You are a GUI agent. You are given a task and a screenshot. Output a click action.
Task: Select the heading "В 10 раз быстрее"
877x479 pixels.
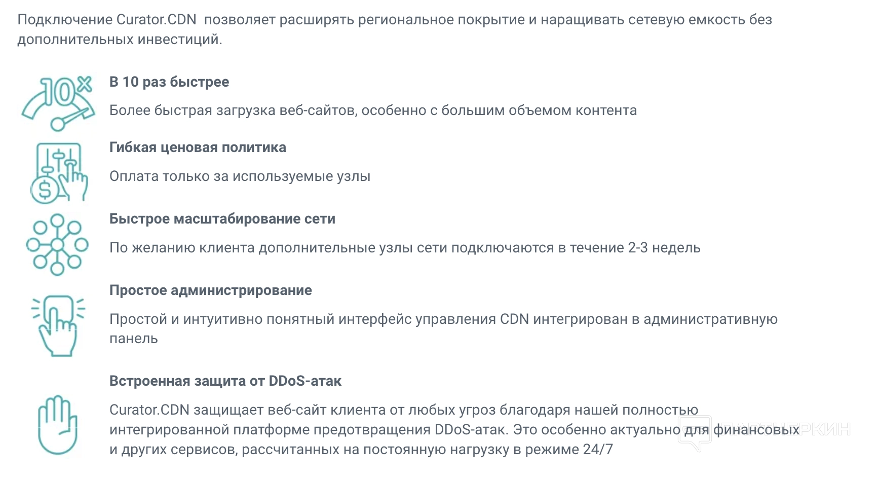tap(169, 82)
